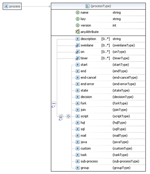This screenshot has height=174, width=150.
Task: Click the join element icon
Action: (78, 110)
